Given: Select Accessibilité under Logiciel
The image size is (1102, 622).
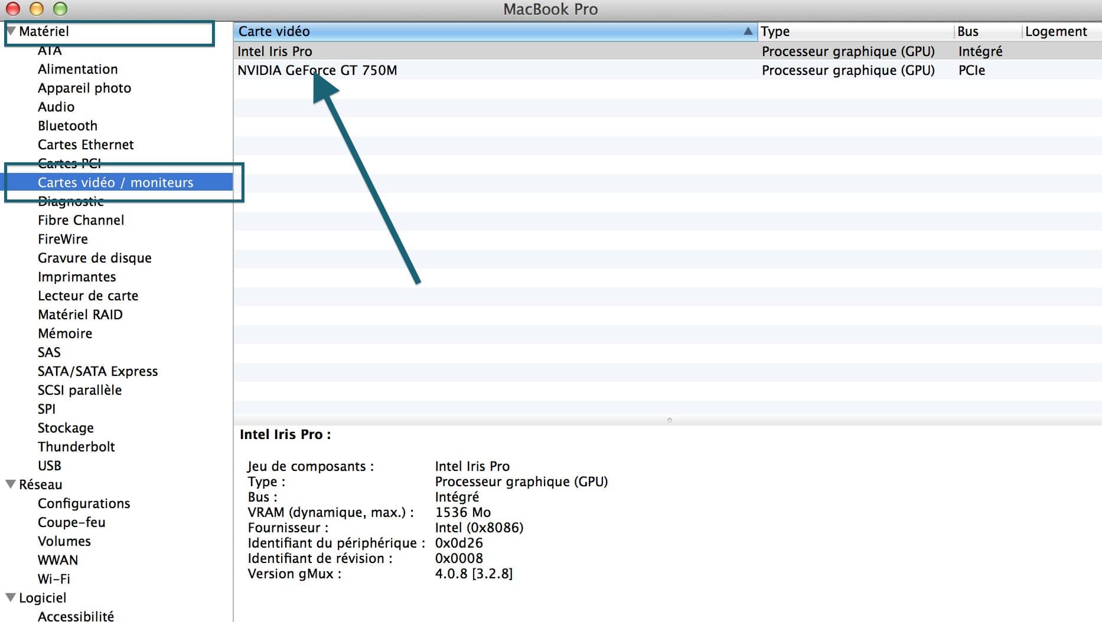Looking at the screenshot, I should [x=76, y=616].
